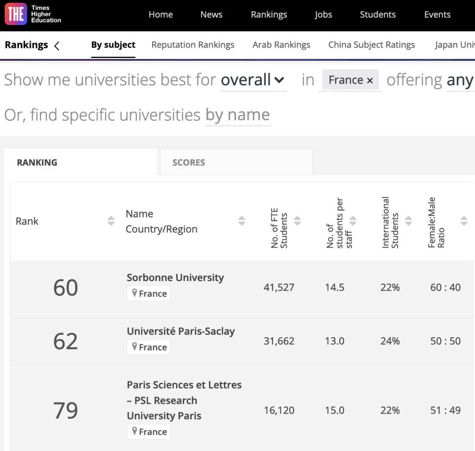Sort by International Students arrows
Image resolution: width=475 pixels, height=451 pixels.
coord(409,221)
